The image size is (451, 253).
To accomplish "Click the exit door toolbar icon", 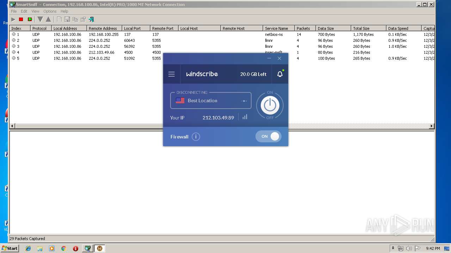I will click(x=91, y=19).
